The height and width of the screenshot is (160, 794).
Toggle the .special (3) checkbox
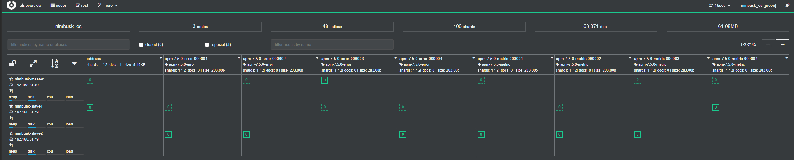click(207, 45)
